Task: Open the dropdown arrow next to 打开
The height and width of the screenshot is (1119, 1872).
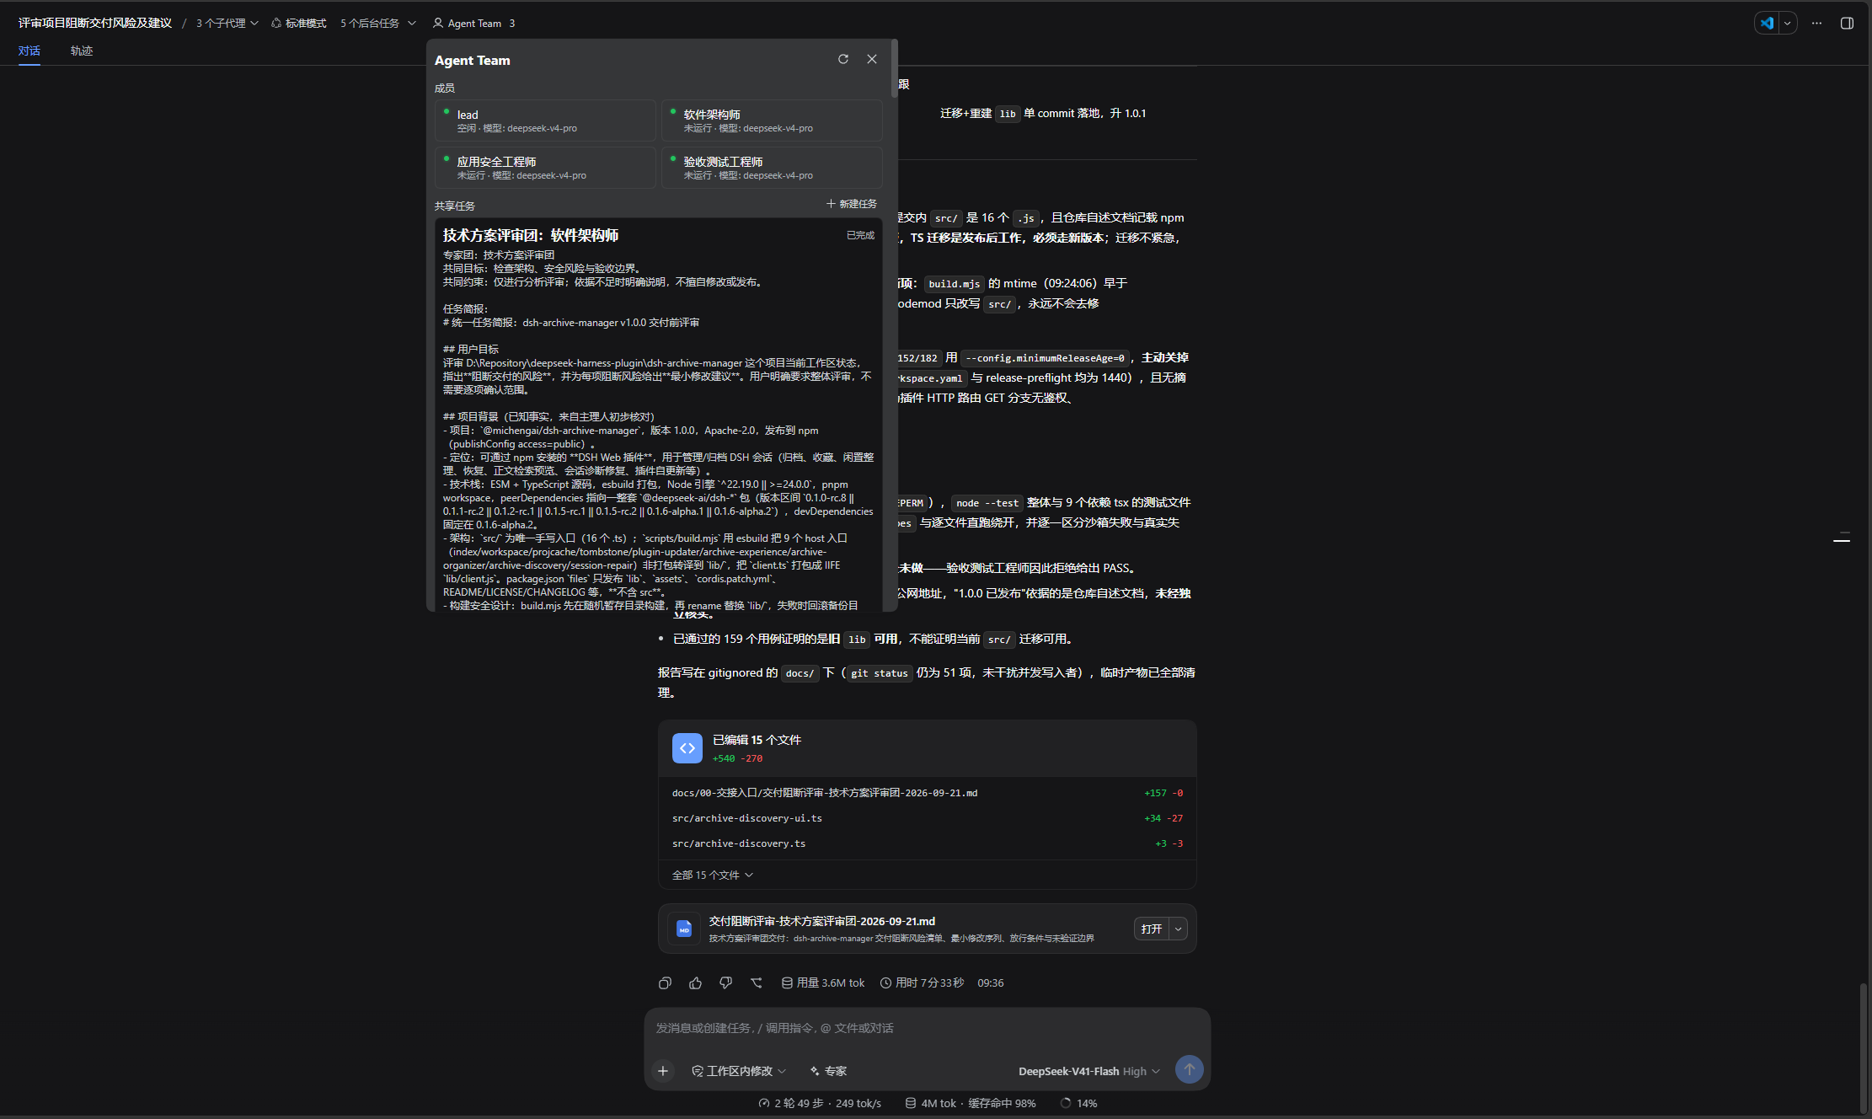Action: (x=1178, y=929)
